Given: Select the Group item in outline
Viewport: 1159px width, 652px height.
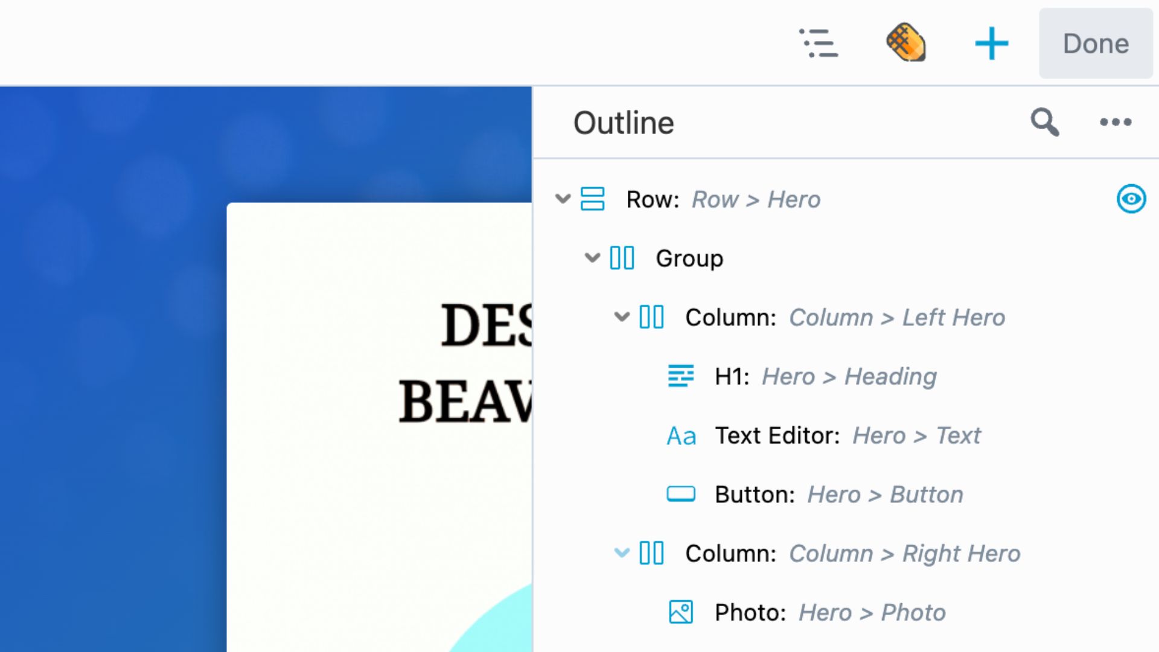Looking at the screenshot, I should (689, 258).
